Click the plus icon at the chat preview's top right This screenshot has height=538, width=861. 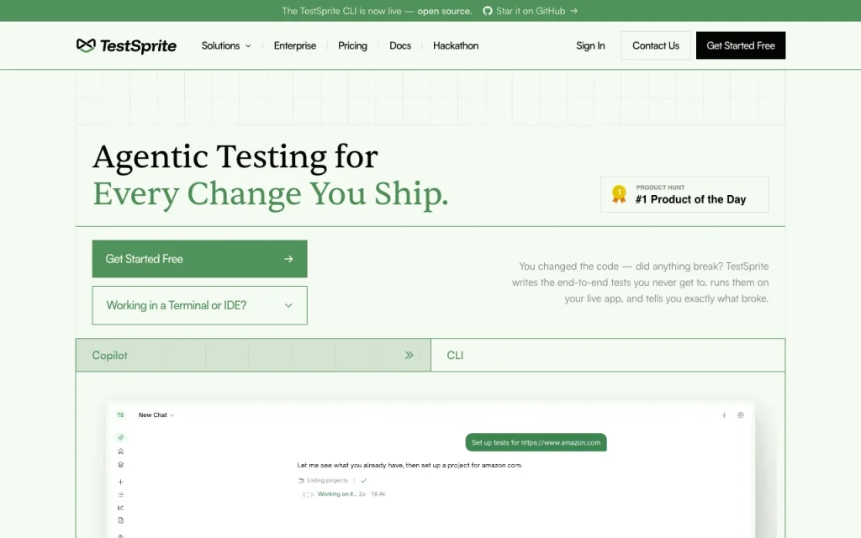(x=724, y=415)
